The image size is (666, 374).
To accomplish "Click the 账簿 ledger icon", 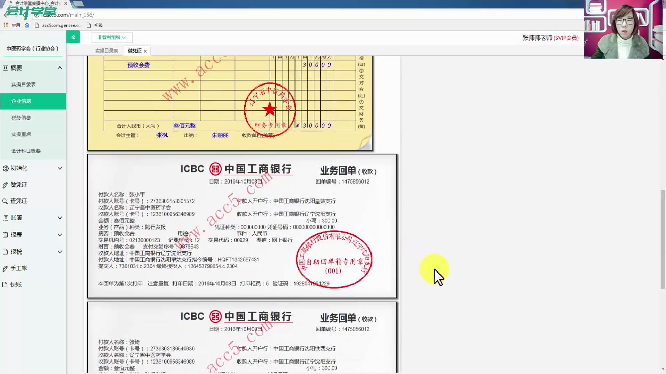I will pyautogui.click(x=5, y=218).
